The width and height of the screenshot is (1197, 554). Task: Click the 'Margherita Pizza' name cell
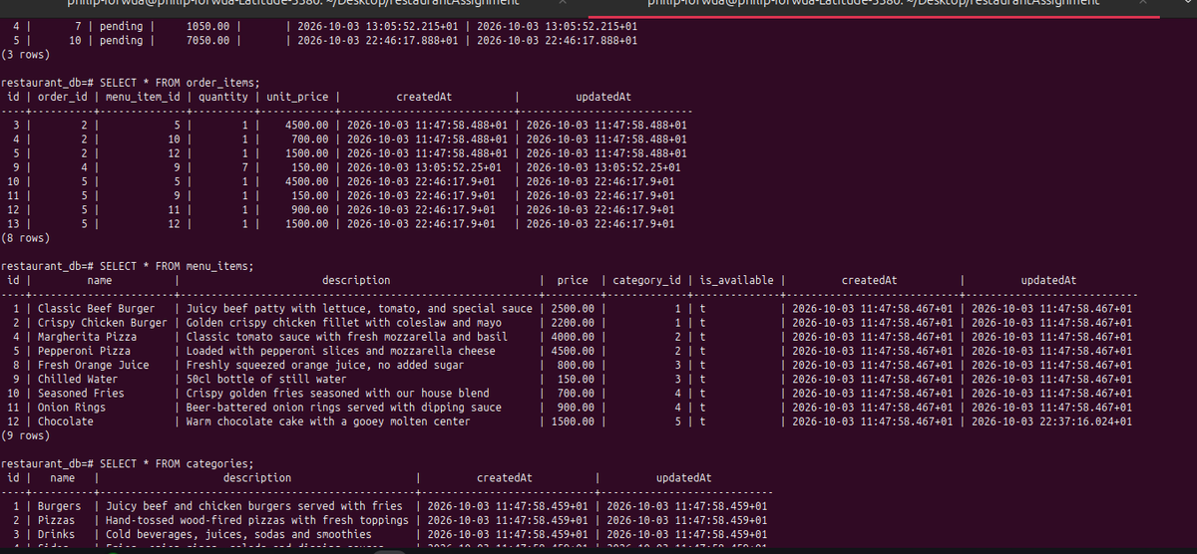pyautogui.click(x=87, y=337)
